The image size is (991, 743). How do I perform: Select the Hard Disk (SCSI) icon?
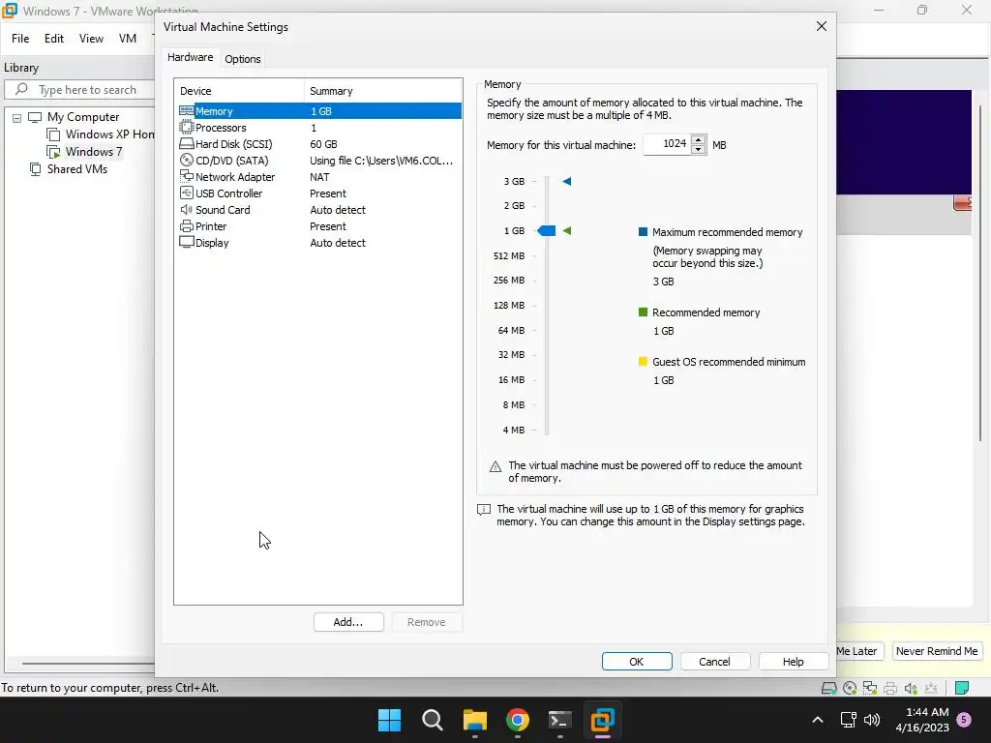click(x=187, y=144)
